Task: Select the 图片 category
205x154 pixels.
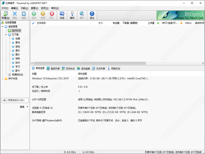Action: coord(16,54)
